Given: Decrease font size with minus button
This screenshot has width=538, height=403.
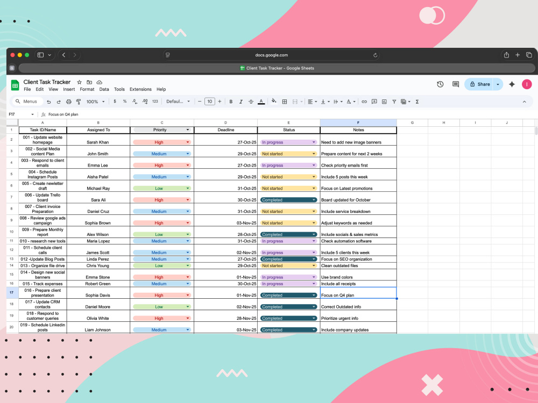Looking at the screenshot, I should pyautogui.click(x=200, y=102).
